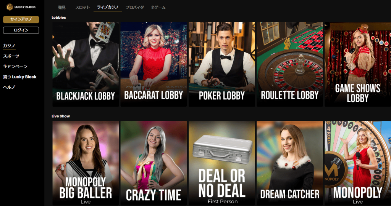
Task: Click the ログイン login button
Action: 21,30
